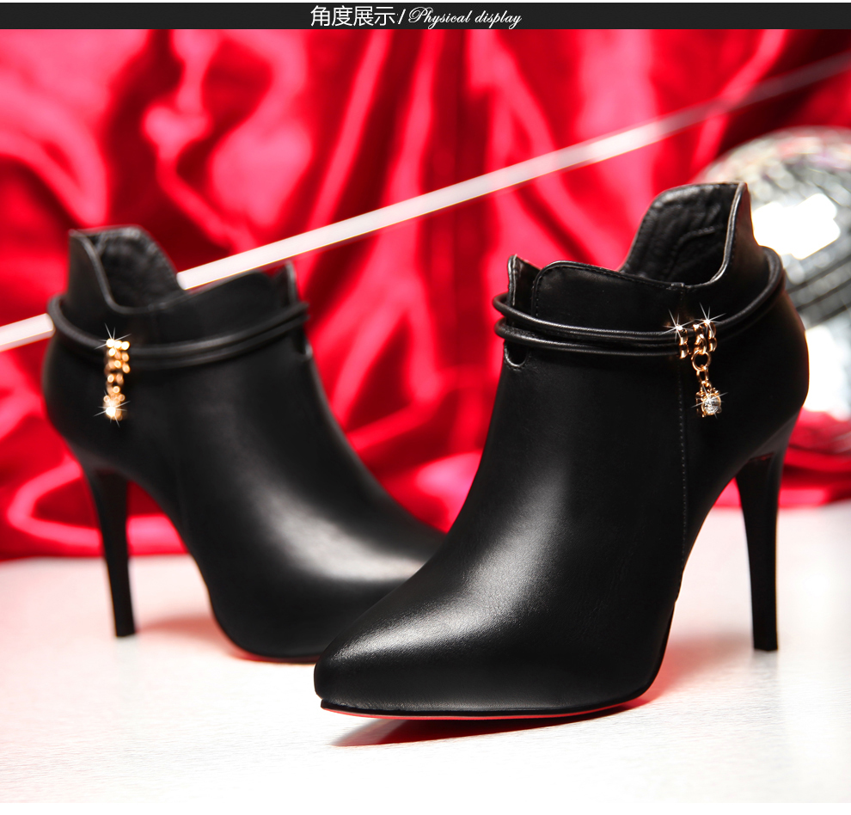Click the side zipper seam on right boot

coord(684,481)
